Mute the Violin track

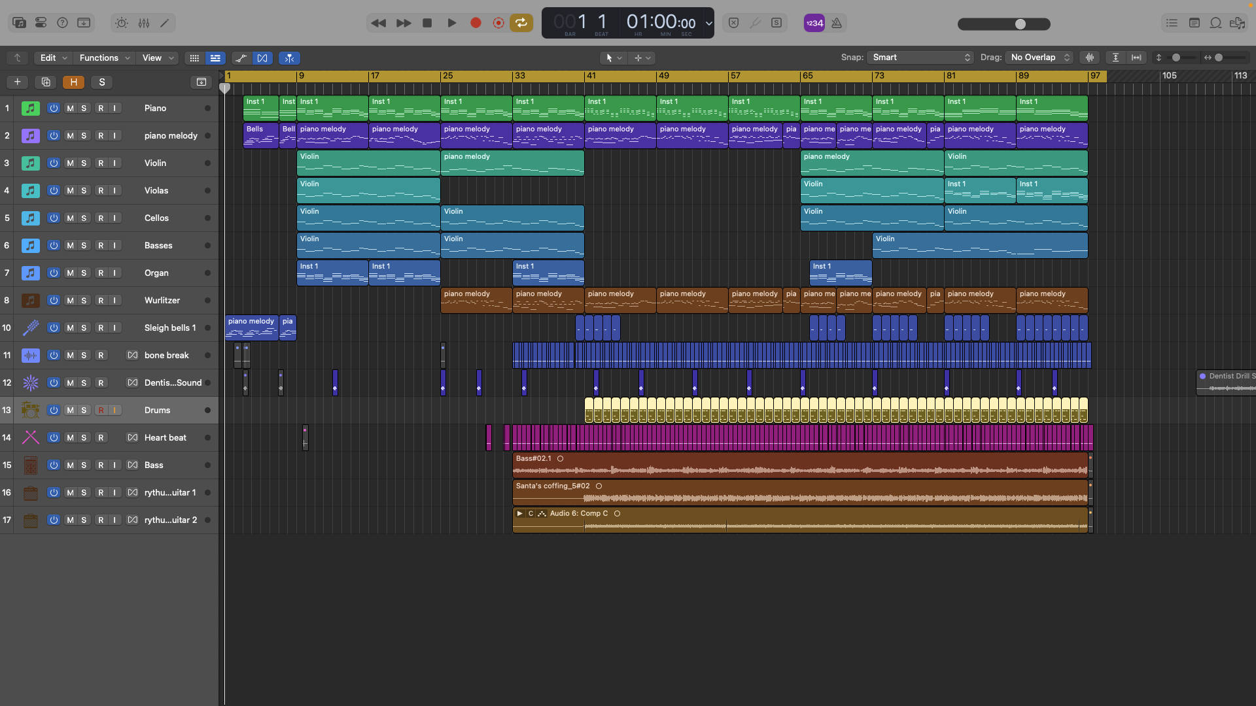tap(70, 163)
